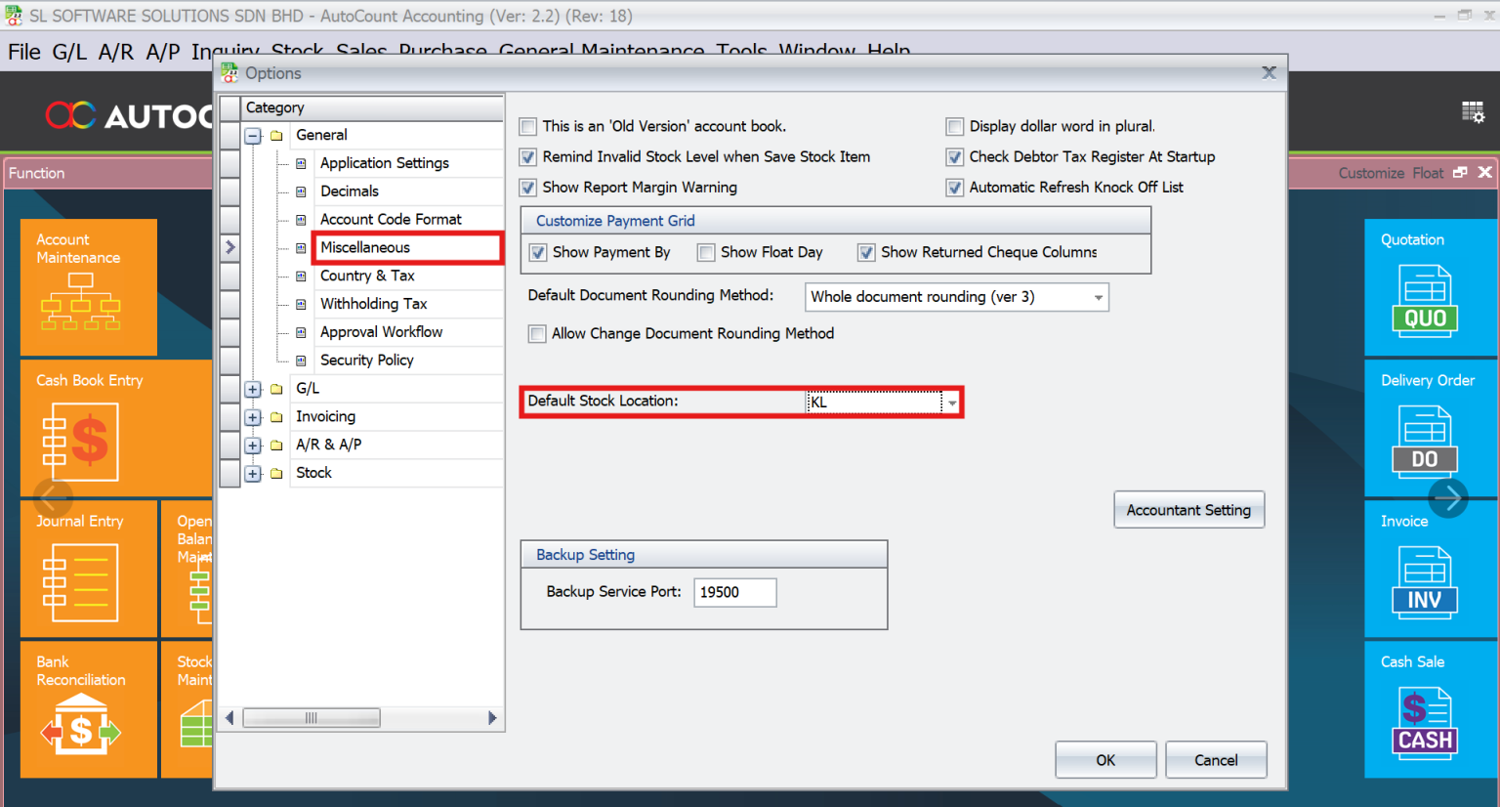Check the Show Float Day option
This screenshot has height=807, width=1500.
click(x=705, y=252)
